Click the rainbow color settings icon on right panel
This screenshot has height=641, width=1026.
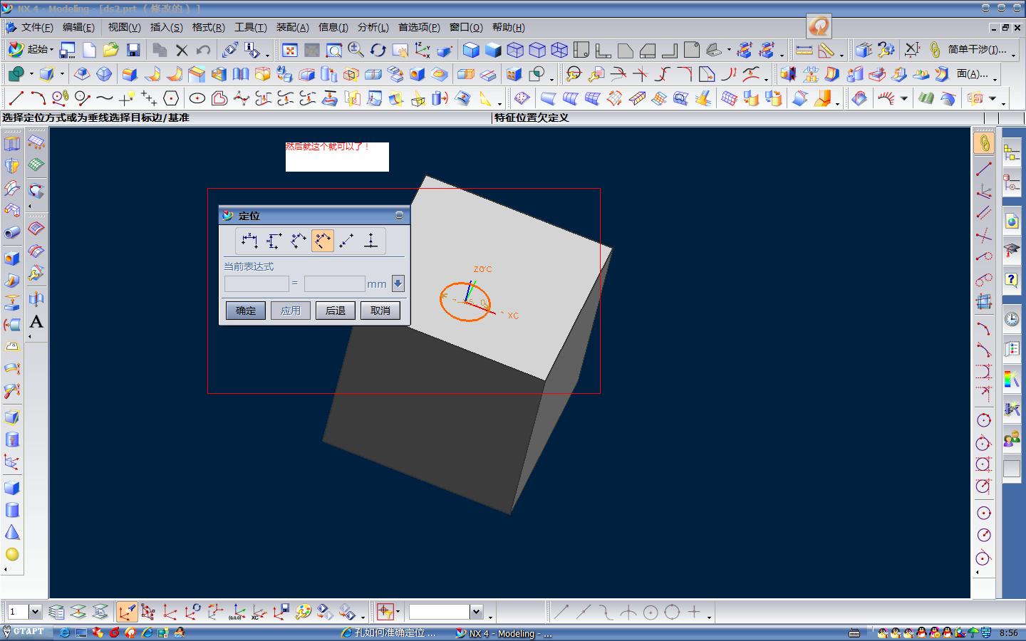1012,379
